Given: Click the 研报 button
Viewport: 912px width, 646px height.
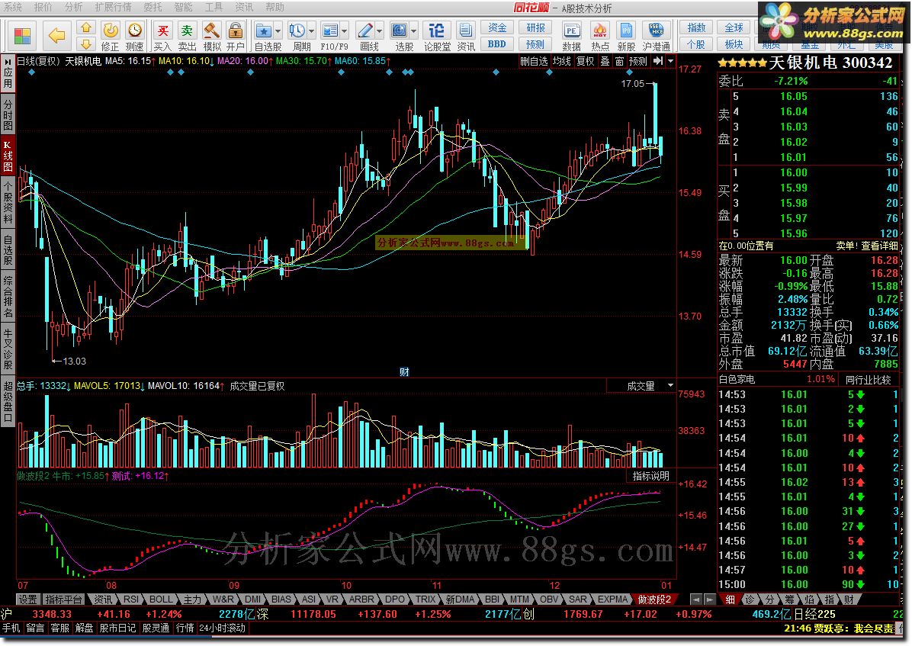Looking at the screenshot, I should 535,27.
